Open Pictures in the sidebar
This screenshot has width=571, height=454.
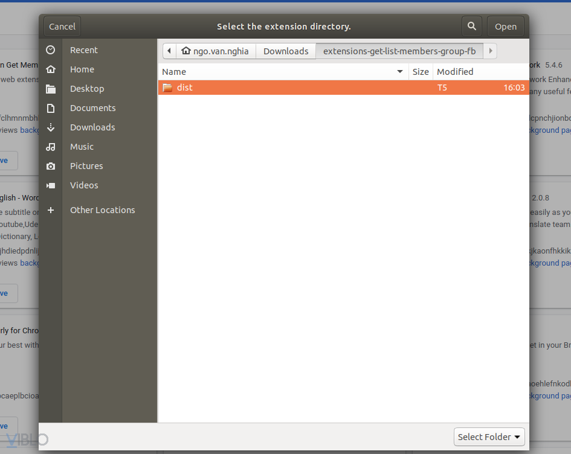pyautogui.click(x=86, y=165)
